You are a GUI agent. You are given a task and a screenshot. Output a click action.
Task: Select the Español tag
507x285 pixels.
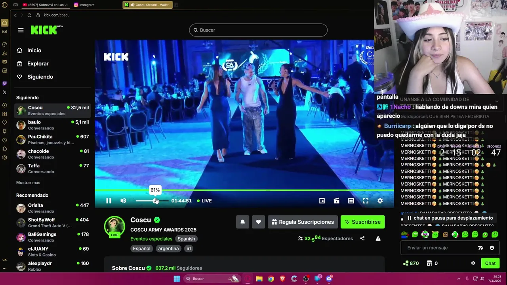(141, 249)
